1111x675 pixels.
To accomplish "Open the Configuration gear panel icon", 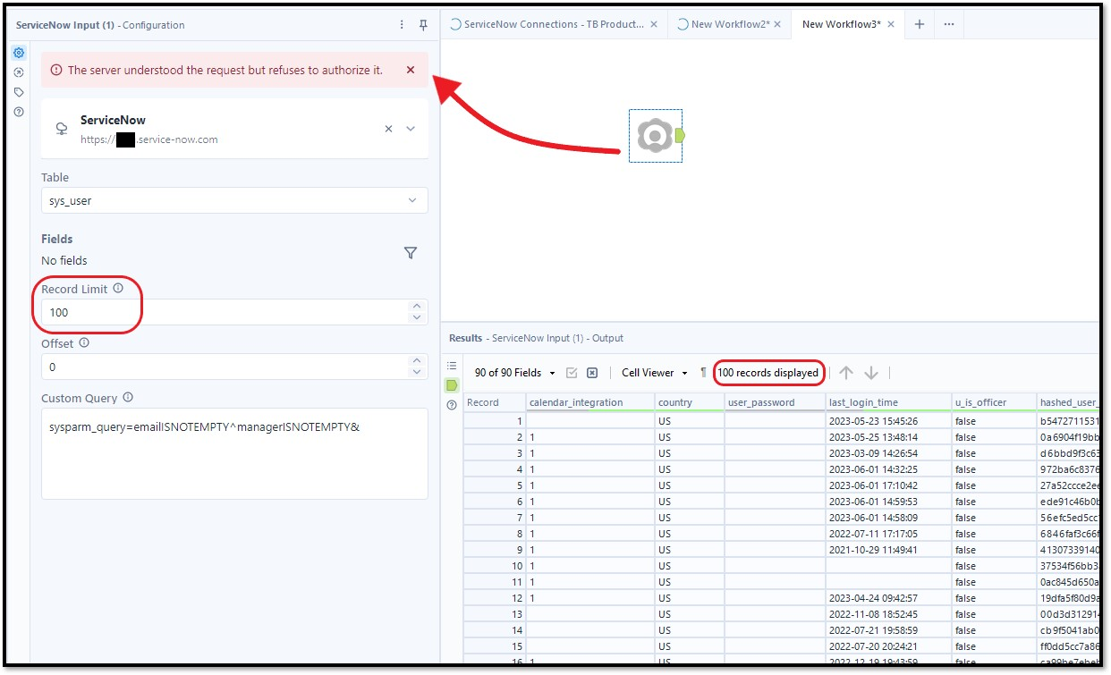I will 18,53.
